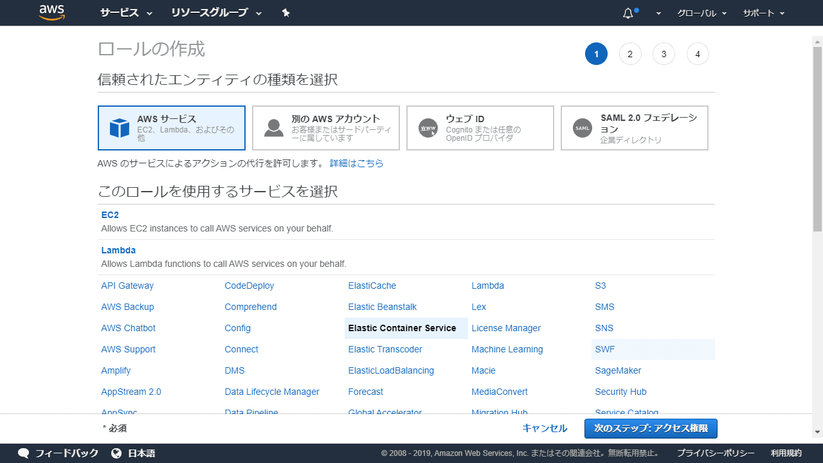Select SMS service

(605, 307)
